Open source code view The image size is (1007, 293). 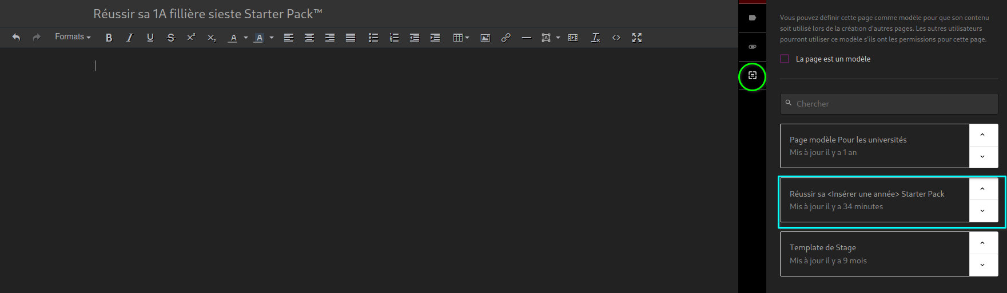[616, 38]
